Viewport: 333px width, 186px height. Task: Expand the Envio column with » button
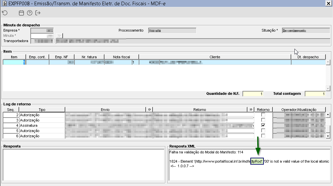pos(149,110)
